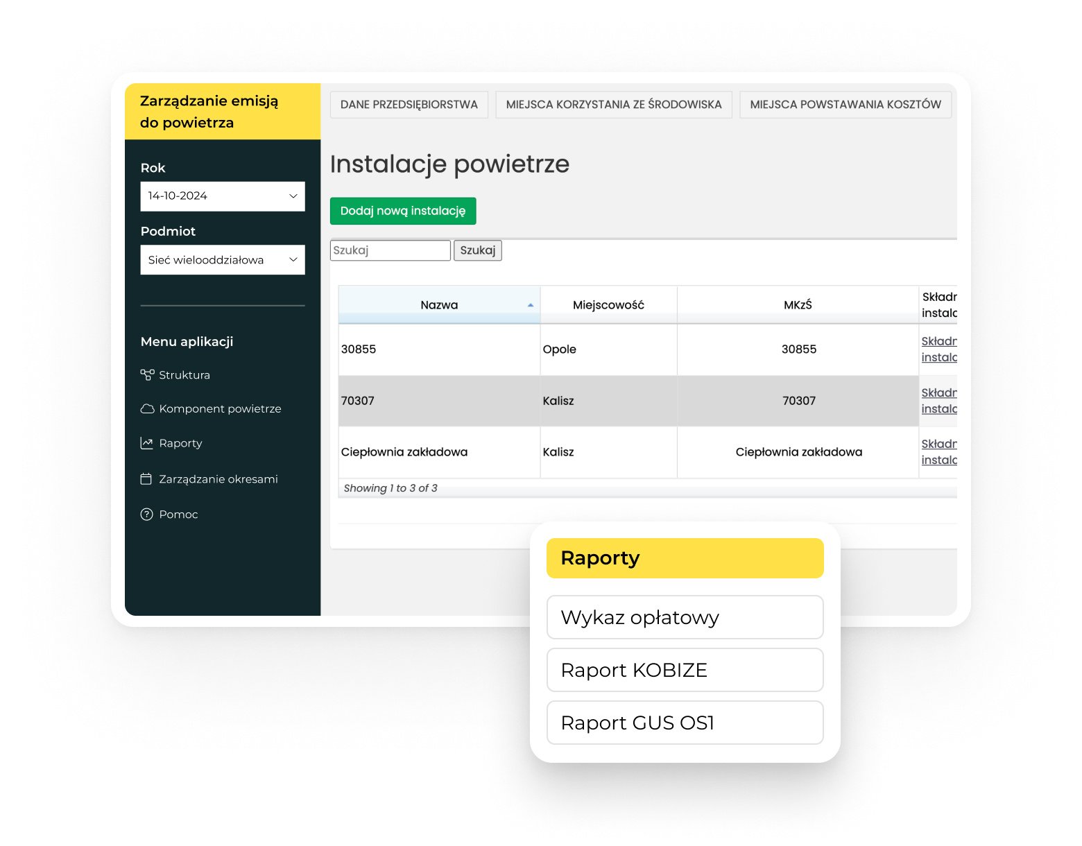Expand the Podmiot dropdown
This screenshot has width=1082, height=846.
[x=222, y=260]
